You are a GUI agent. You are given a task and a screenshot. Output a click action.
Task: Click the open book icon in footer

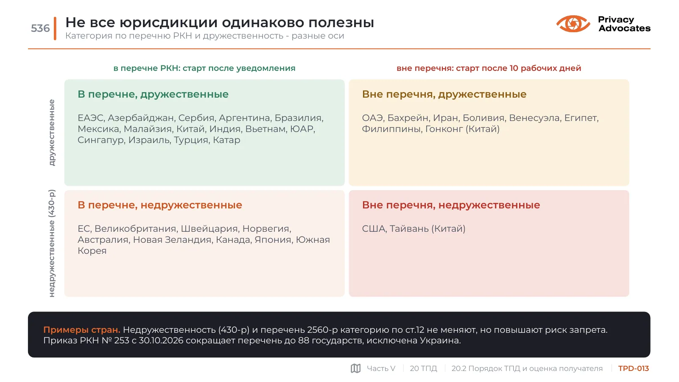pyautogui.click(x=356, y=368)
